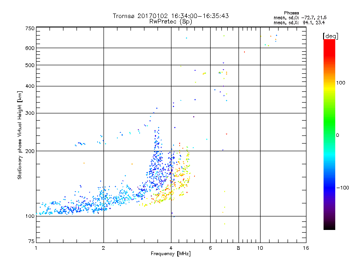Click y-axis tick label '75'
Image resolution: width=360 pixels, height=270 pixels.
point(31,241)
